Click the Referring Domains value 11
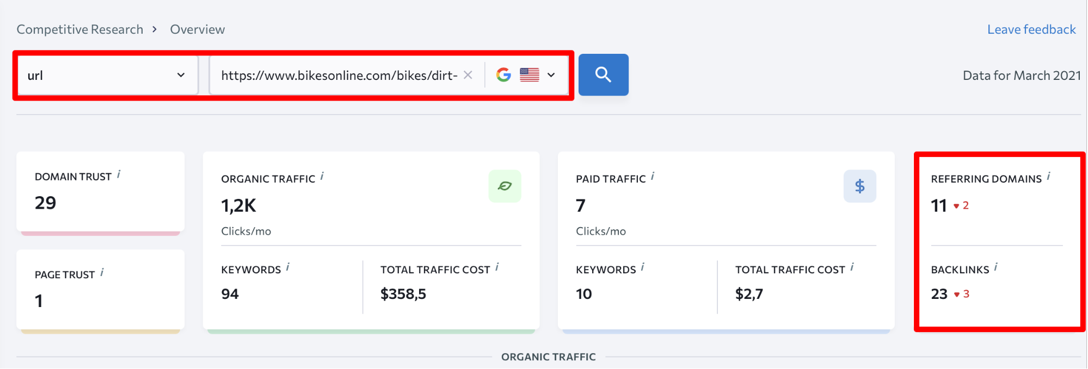 pyautogui.click(x=939, y=205)
